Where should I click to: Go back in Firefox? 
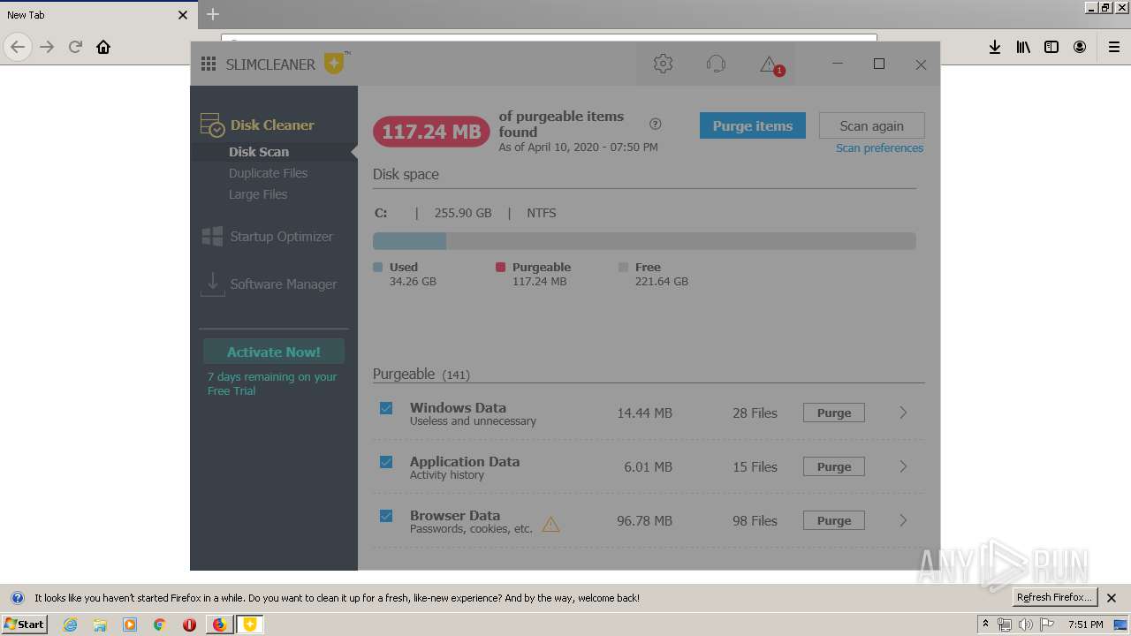point(18,47)
